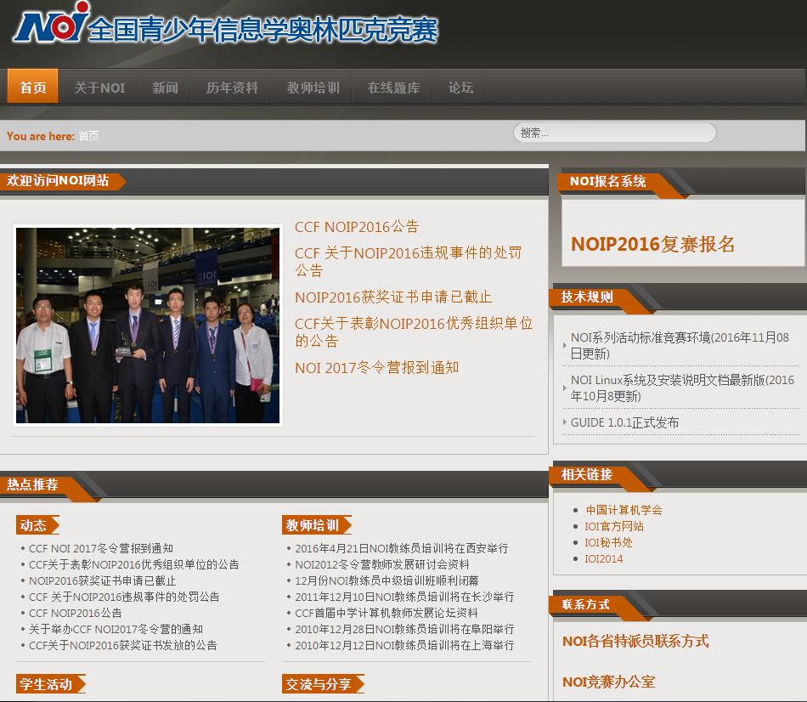Open 12月份NOI教练员中级培训班顺利闭幕

387,580
